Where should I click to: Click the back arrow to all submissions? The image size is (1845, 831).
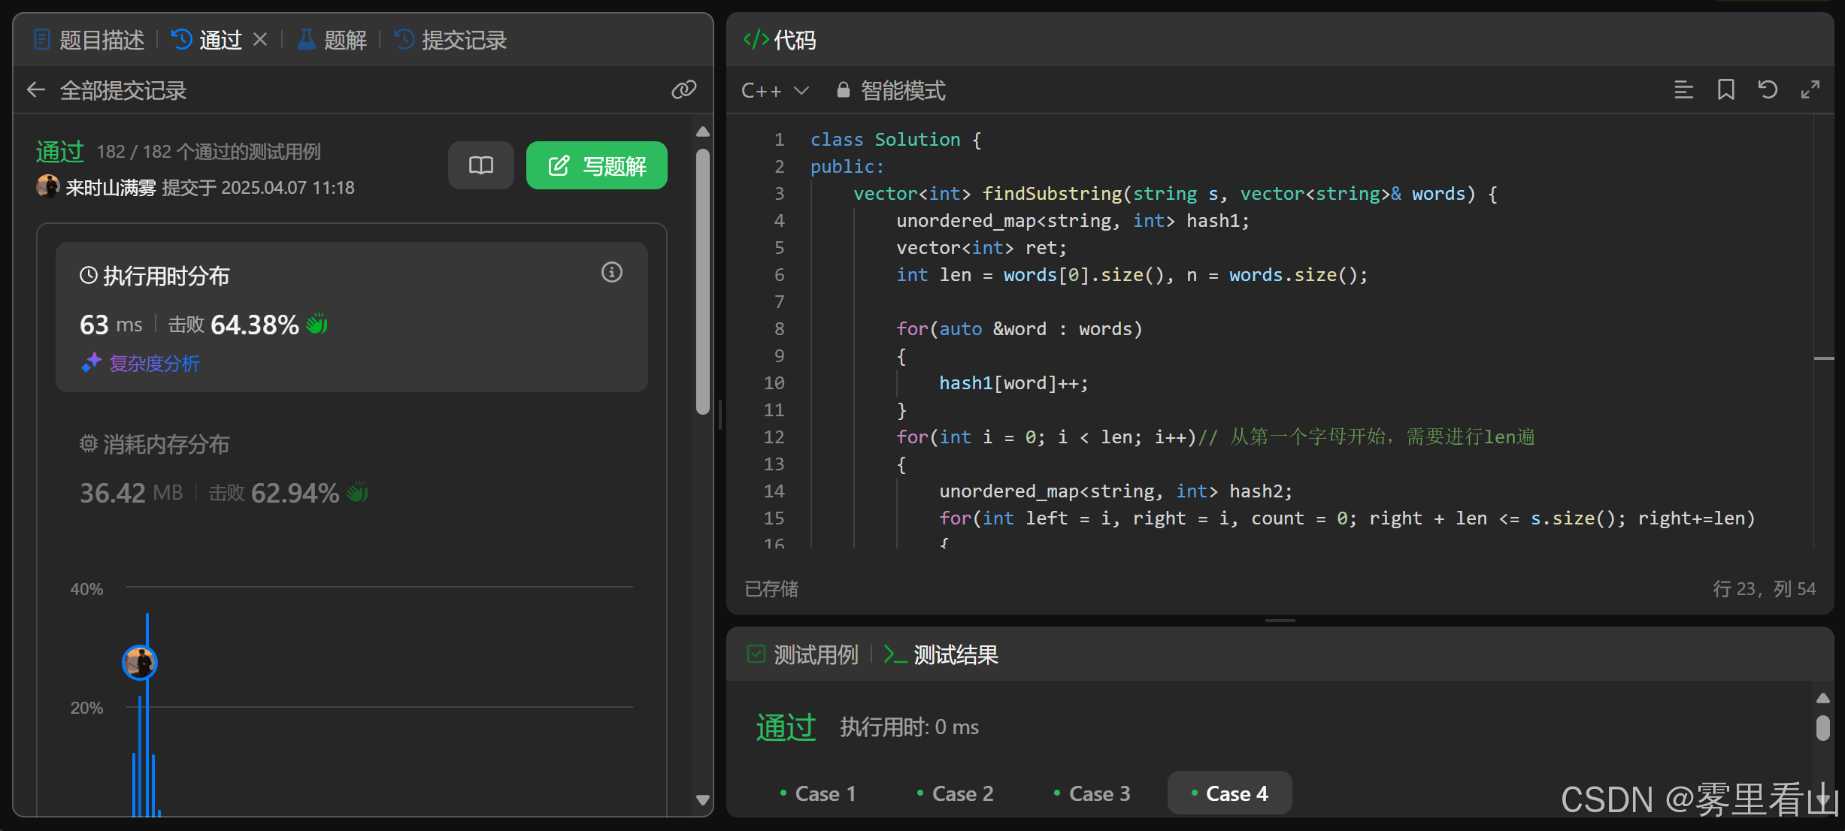click(36, 90)
